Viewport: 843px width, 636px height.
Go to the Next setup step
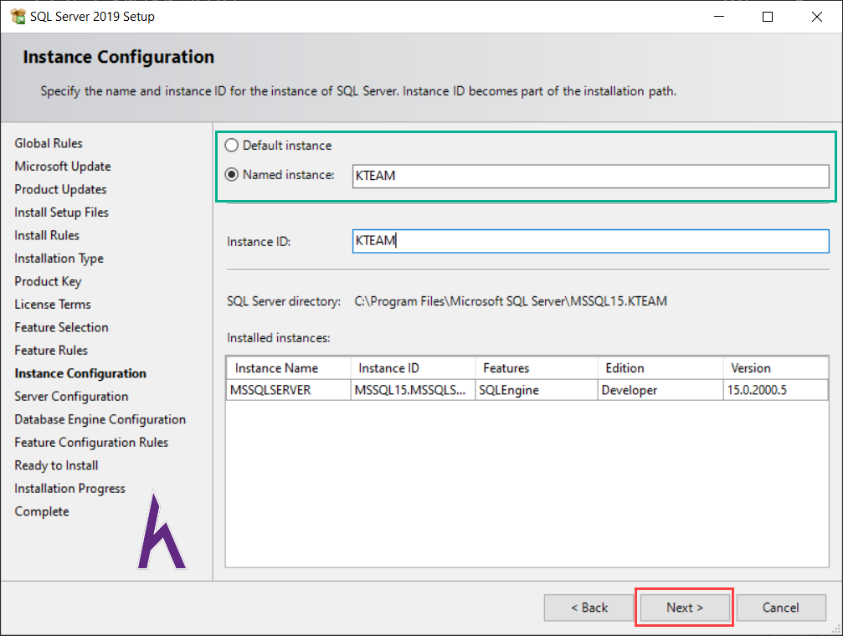pos(685,608)
